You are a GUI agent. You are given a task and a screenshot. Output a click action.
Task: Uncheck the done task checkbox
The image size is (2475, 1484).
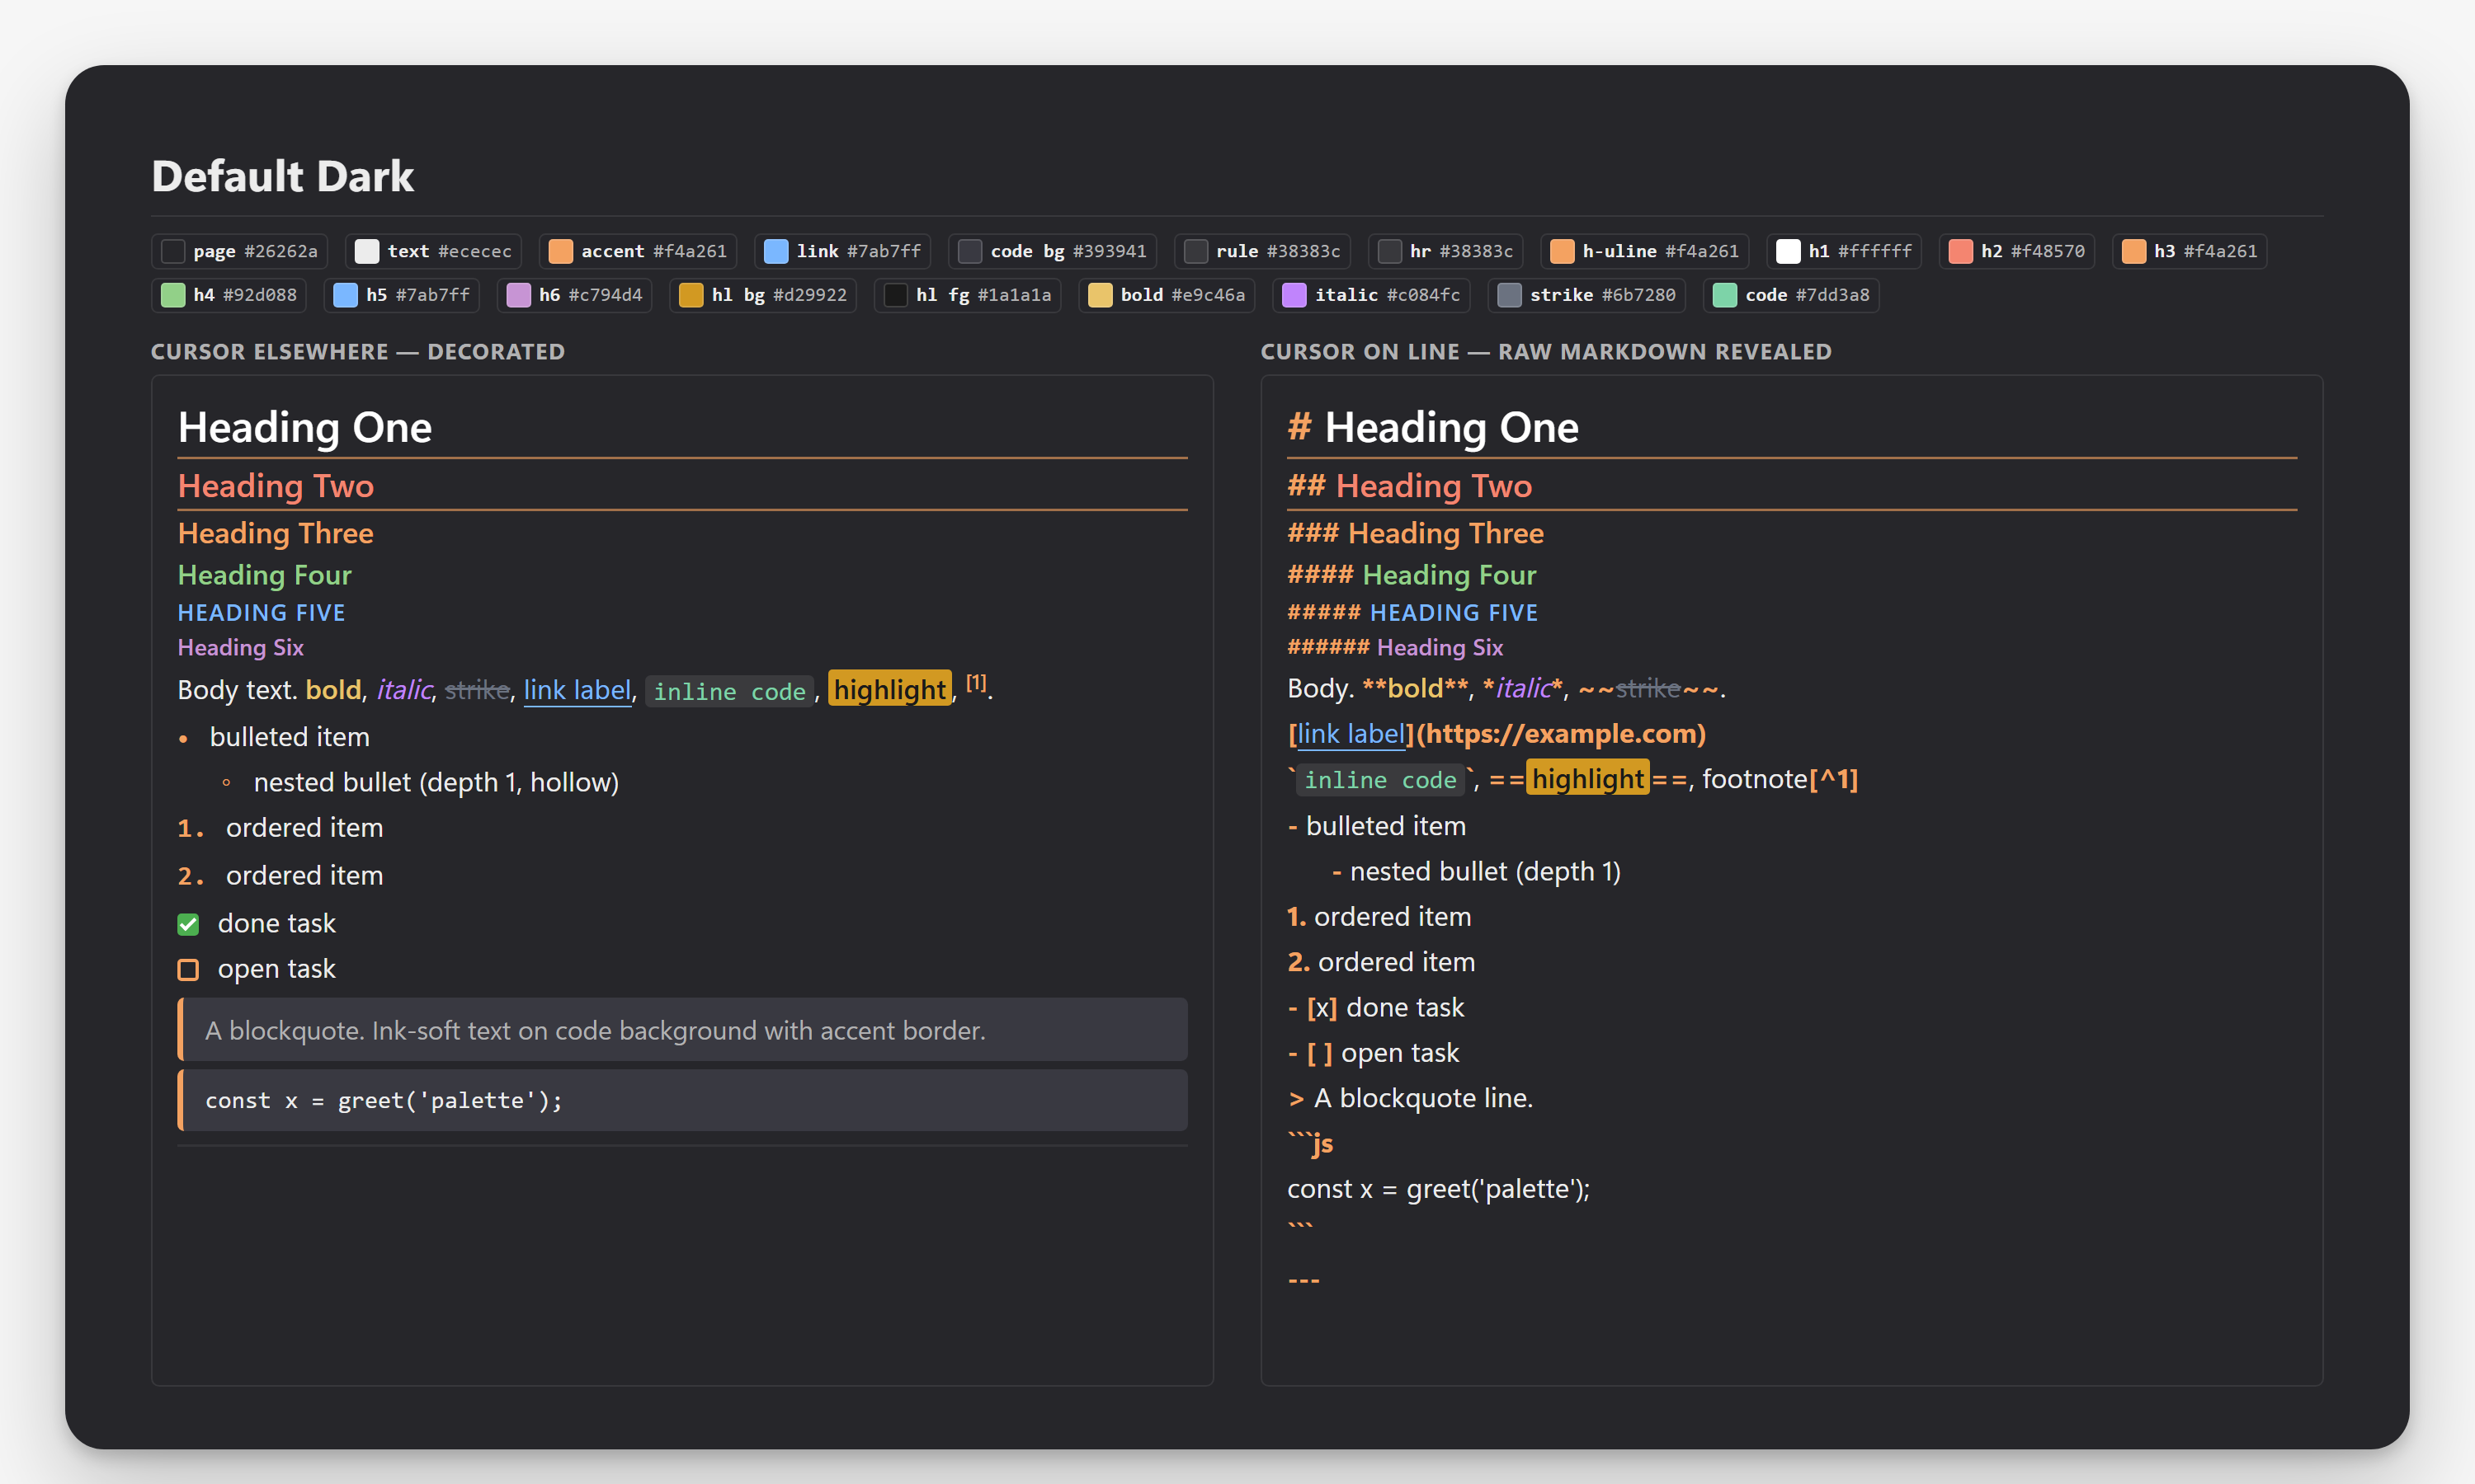[188, 924]
